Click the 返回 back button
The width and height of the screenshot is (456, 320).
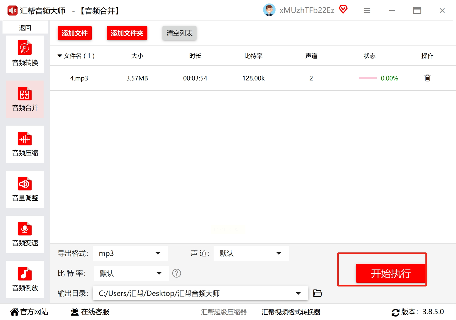tap(25, 28)
